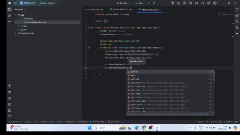This screenshot has height=135, width=240.
Task: Open the Git tool window icon
Action: [9, 117]
